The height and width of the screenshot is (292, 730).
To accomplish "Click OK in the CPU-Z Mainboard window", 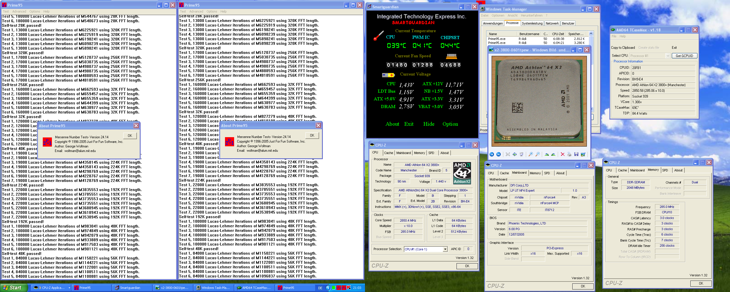I will tap(583, 286).
